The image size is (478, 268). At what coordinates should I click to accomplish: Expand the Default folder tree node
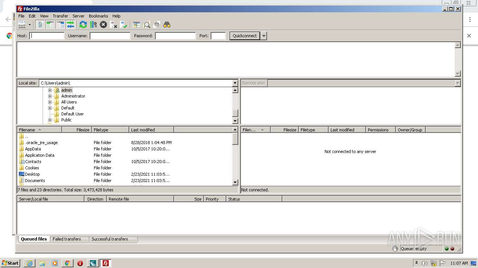(50, 108)
